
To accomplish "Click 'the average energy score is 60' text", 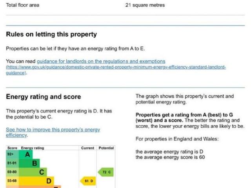I will click(170, 157).
